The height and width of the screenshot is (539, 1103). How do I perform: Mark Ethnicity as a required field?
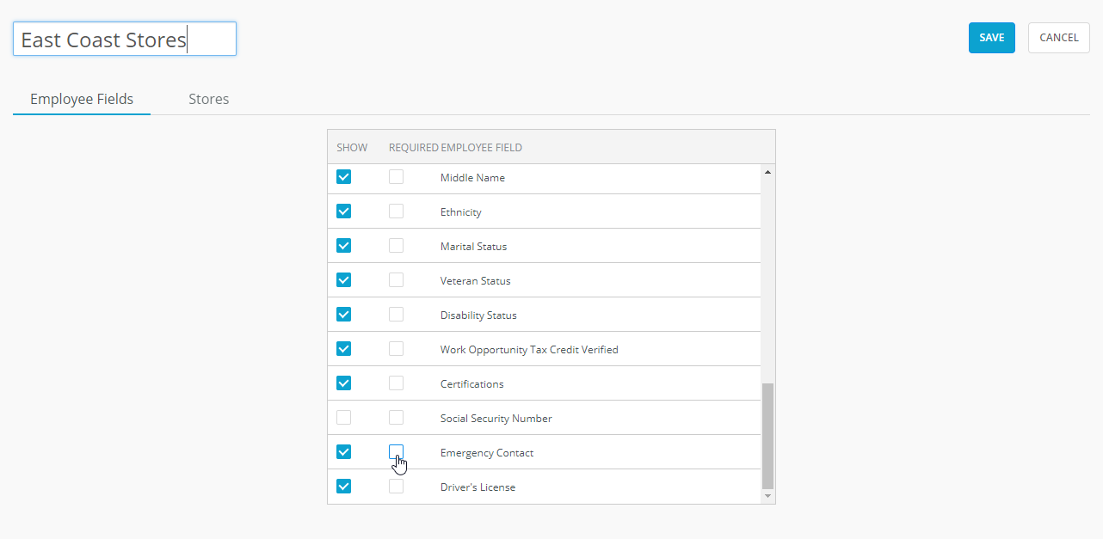[396, 211]
